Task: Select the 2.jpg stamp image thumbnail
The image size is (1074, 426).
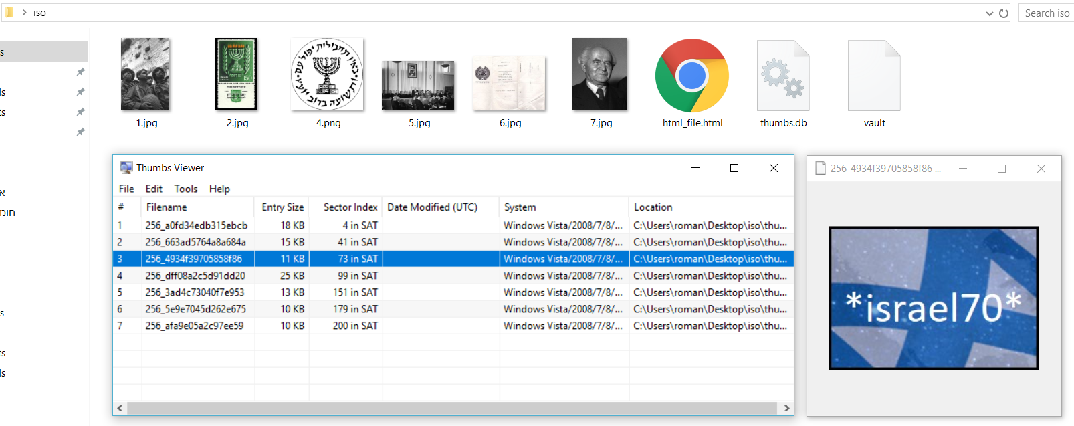Action: click(236, 74)
